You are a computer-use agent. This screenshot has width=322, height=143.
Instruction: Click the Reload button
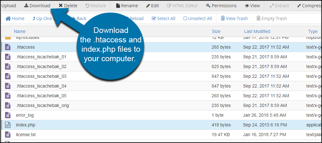click(136, 19)
